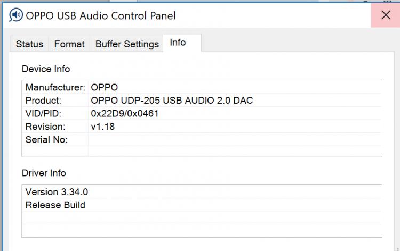The height and width of the screenshot is (251, 400).
Task: Open the Buffer Settings tab
Action: 127,44
